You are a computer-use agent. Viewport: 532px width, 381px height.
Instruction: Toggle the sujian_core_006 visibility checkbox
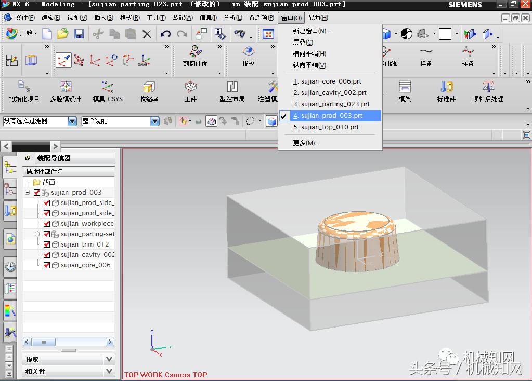pos(47,265)
